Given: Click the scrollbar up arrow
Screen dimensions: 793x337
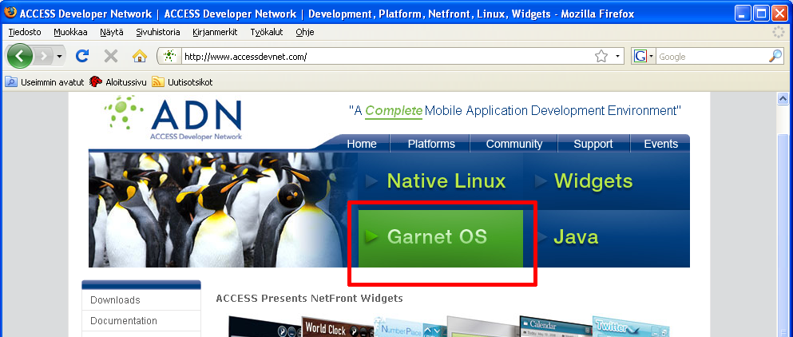Looking at the screenshot, I should pyautogui.click(x=783, y=98).
